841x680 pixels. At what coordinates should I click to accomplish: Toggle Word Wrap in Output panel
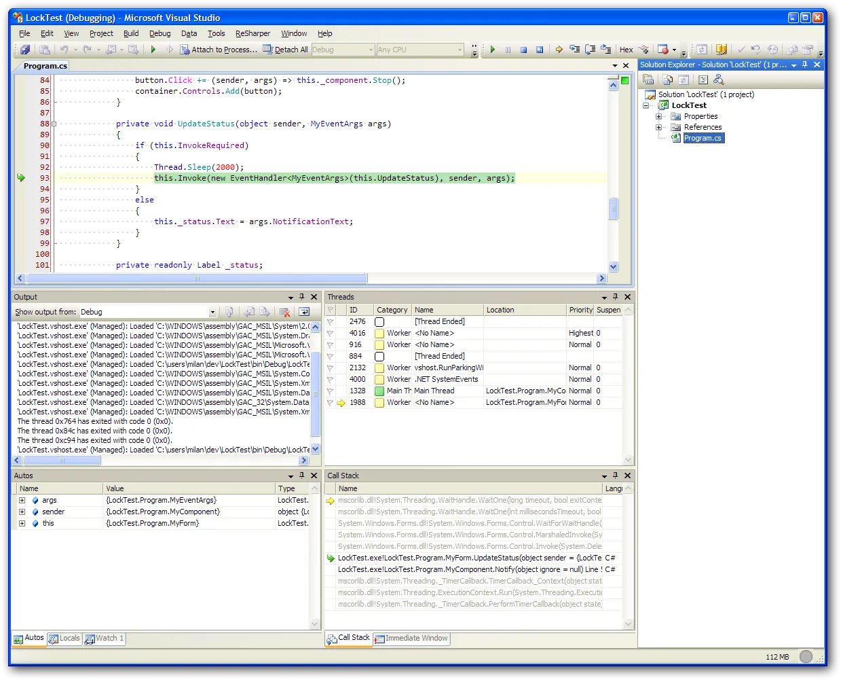pyautogui.click(x=304, y=312)
